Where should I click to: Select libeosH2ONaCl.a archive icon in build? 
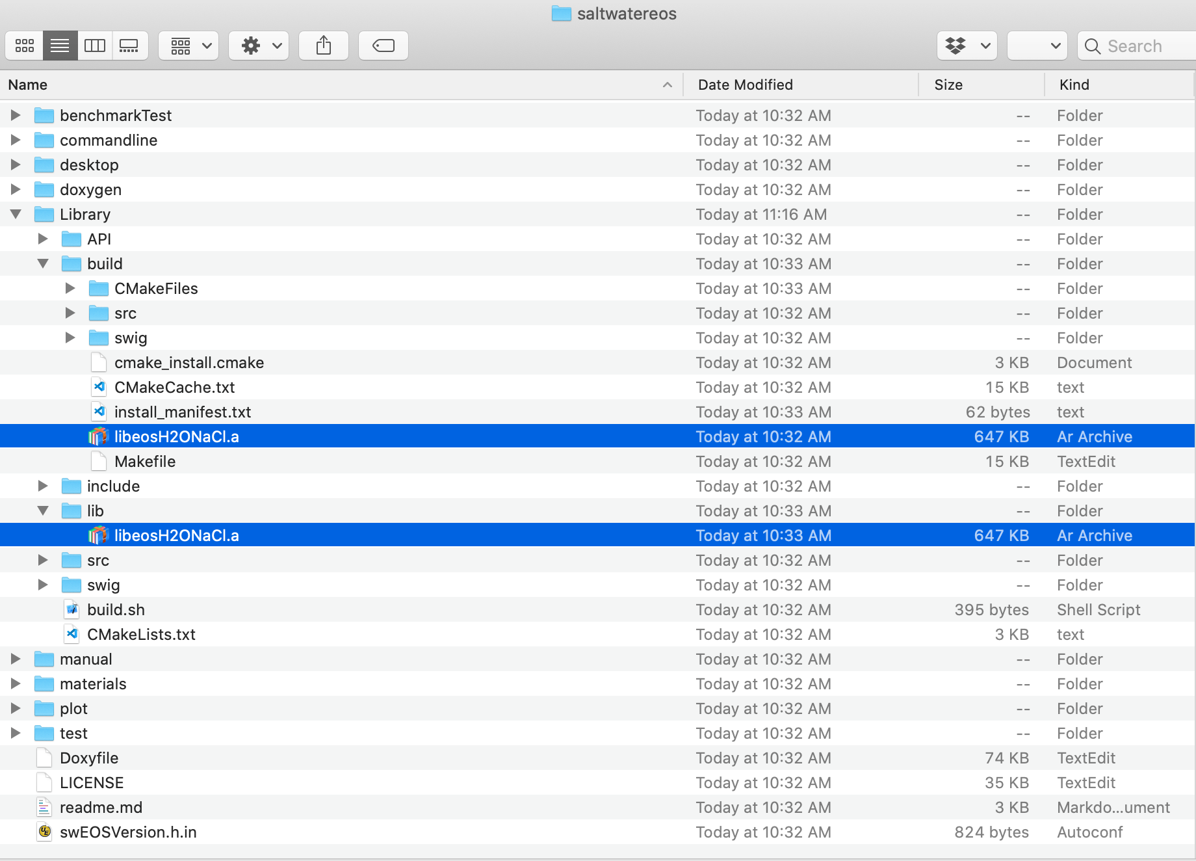tap(98, 436)
